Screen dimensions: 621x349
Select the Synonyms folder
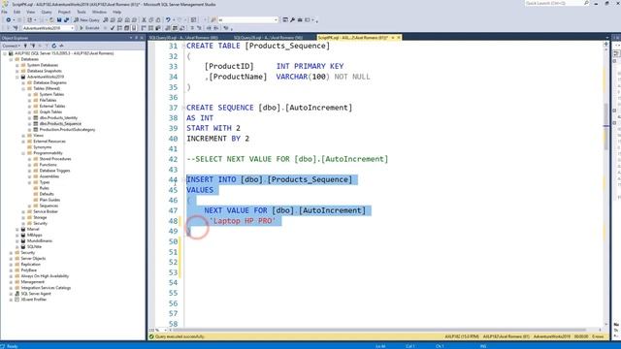point(43,147)
